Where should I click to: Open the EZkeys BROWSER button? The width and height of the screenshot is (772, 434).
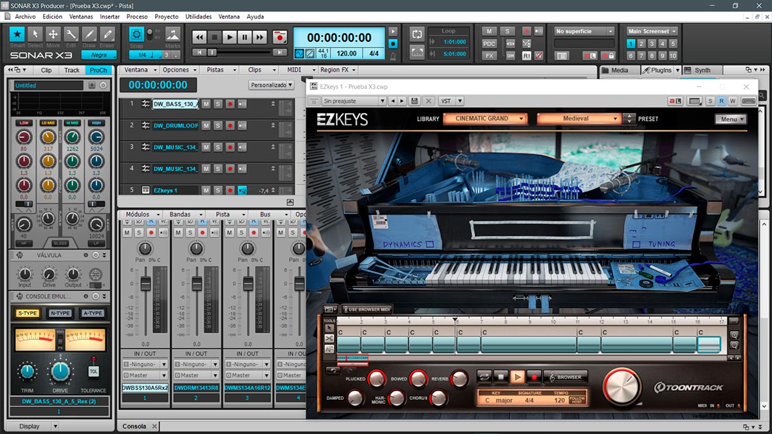(x=566, y=377)
